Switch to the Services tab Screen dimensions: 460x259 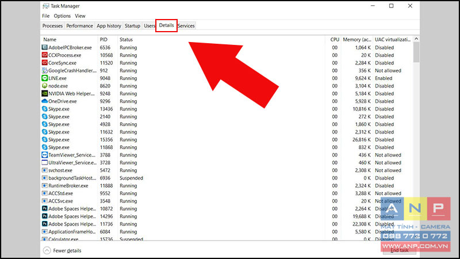pos(186,26)
